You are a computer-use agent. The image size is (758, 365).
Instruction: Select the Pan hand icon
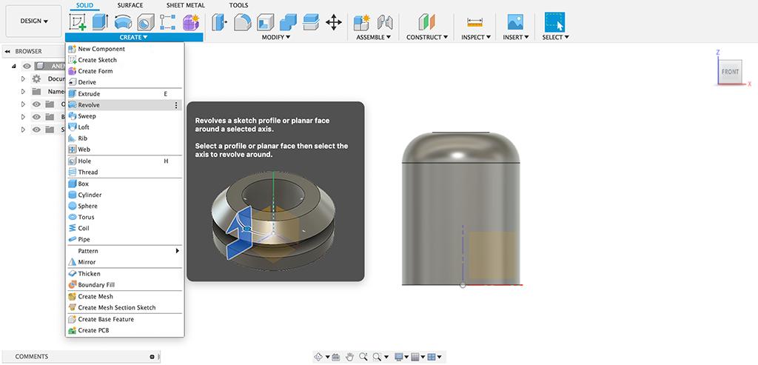[x=349, y=357]
